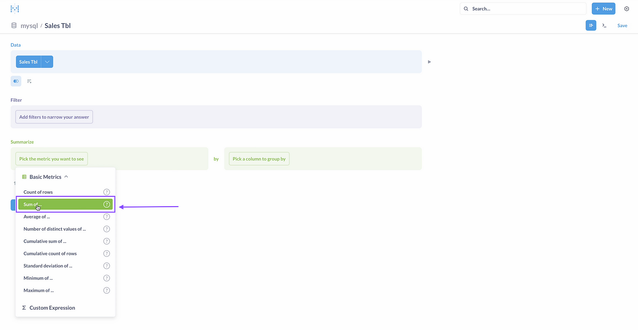Image resolution: width=638 pixels, height=330 pixels.
Task: Switch to the notebook editor view icon
Action: point(591,26)
